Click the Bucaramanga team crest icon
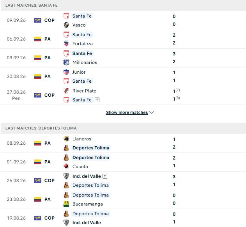Screen dimensions: 246x227 coord(66,204)
